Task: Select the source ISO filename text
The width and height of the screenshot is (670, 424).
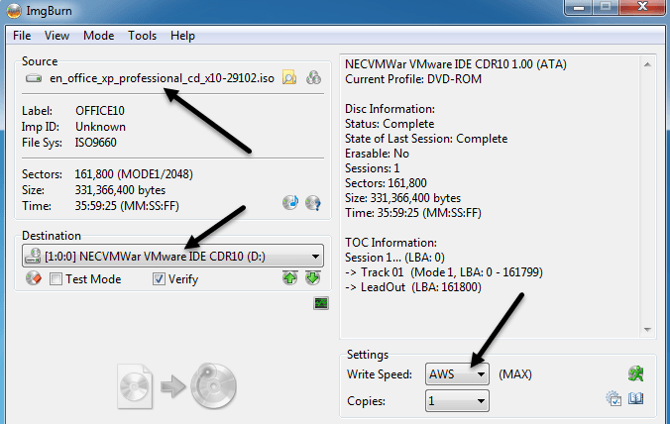Action: pos(162,78)
